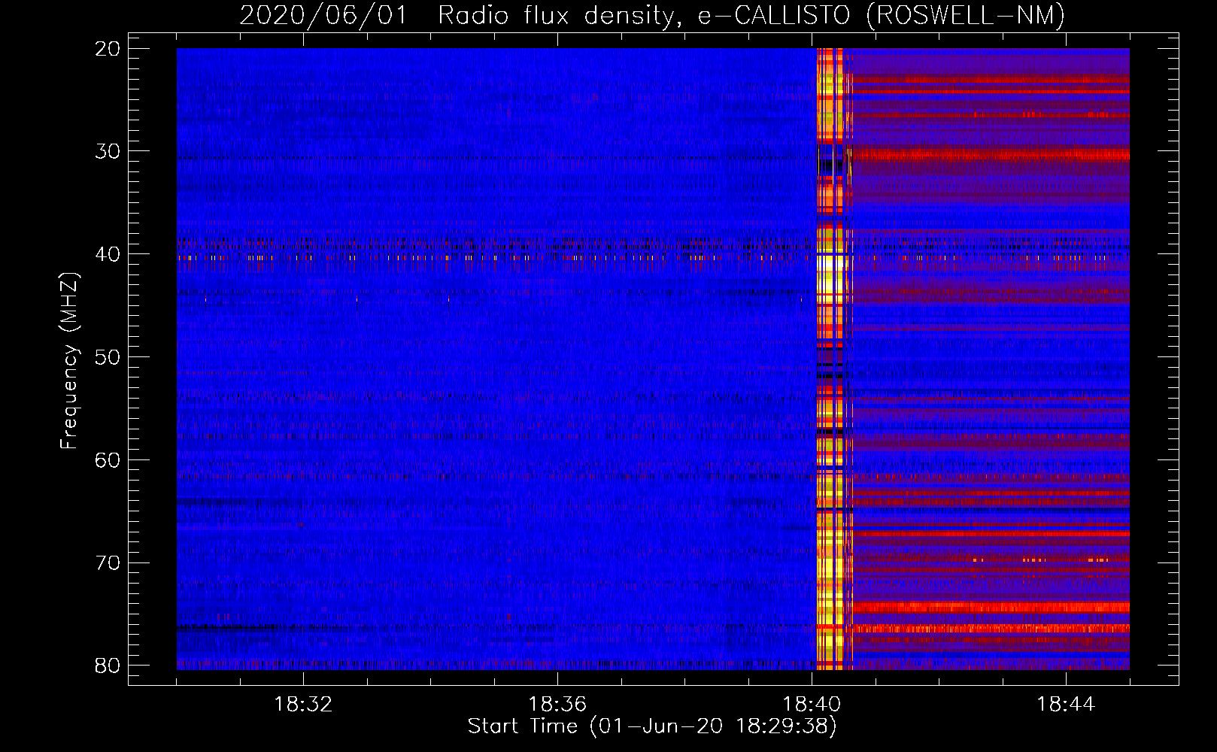Click the date '2020/06/01' in the title
Viewport: 1217px width, 752px height.
click(x=323, y=15)
